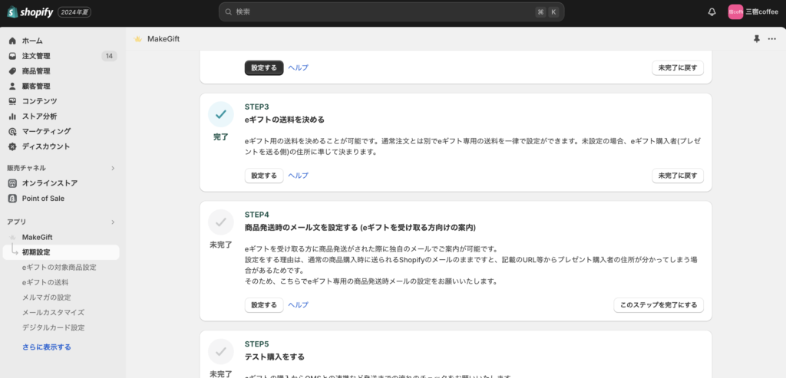
Task: Click the search magnifier icon
Action: click(229, 12)
